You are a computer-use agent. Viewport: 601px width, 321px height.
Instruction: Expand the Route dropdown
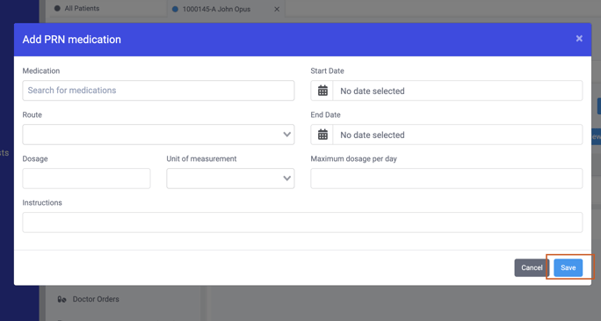[x=158, y=135]
